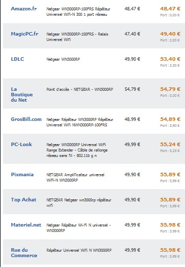The width and height of the screenshot is (185, 267).
Task: Click the LDLC store name
Action: pos(17,59)
